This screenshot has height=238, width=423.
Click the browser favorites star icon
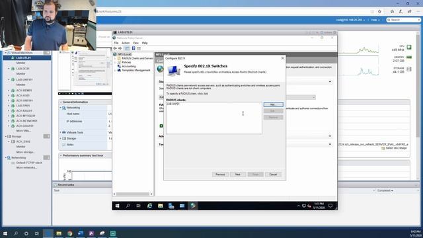coord(379,12)
